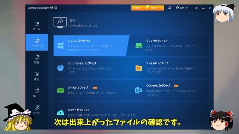Click the PRO badge beside メールバックアップ

[95, 88]
